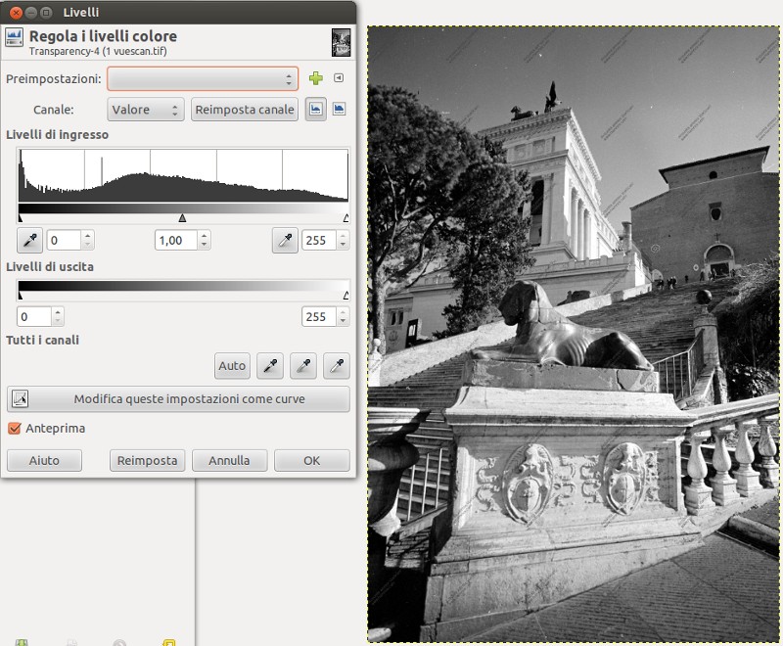Select the all-channels black point eyedropper
This screenshot has height=646, width=783.
click(x=269, y=366)
